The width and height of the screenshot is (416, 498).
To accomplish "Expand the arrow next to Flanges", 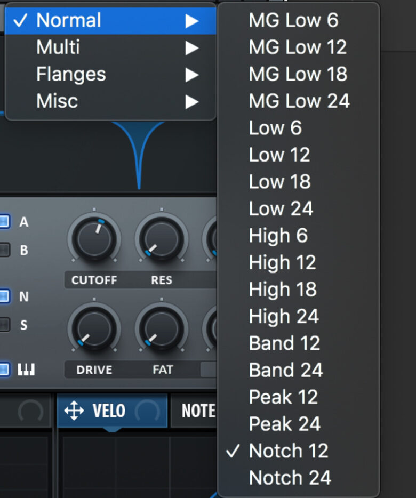I will point(192,75).
